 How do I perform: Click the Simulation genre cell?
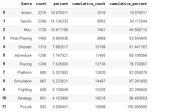coord(23,81)
